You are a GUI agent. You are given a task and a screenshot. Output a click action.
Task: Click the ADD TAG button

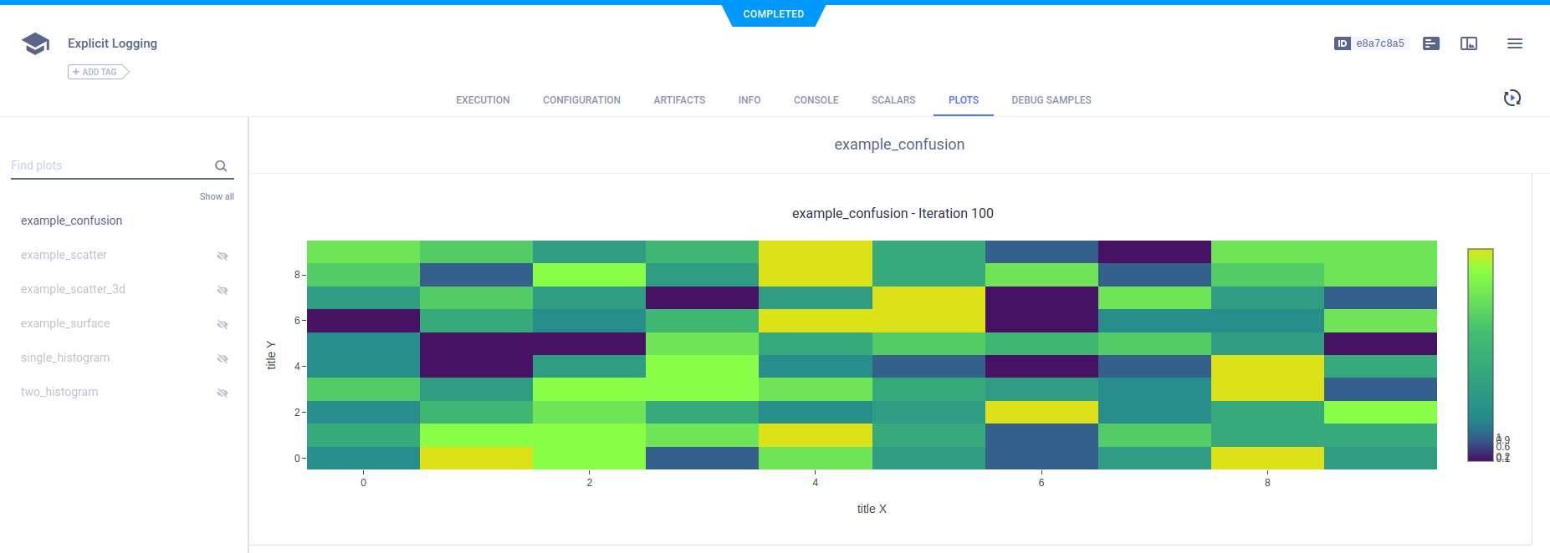tap(98, 73)
